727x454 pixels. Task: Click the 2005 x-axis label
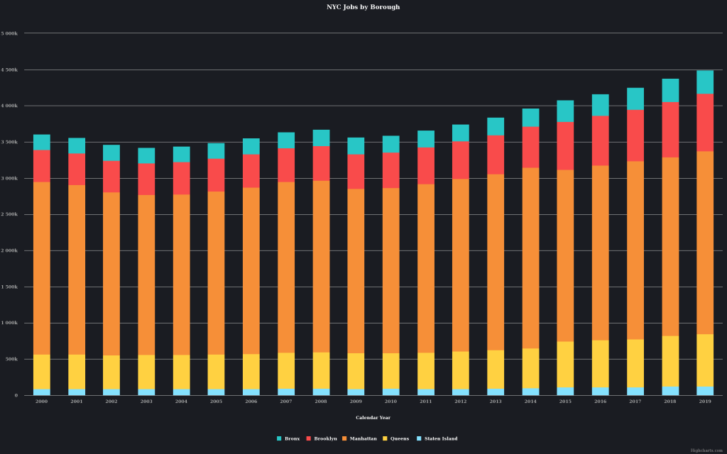tap(216, 402)
